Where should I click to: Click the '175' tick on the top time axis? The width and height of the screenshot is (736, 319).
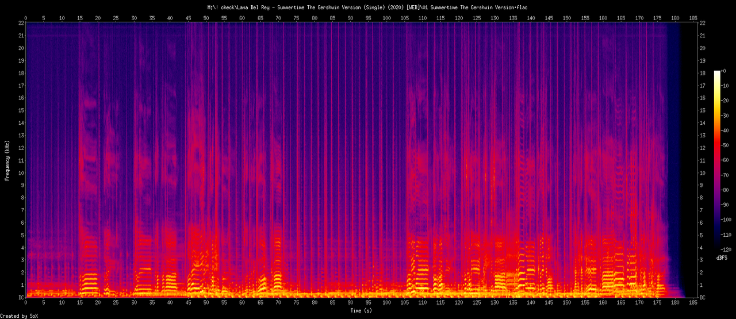click(x=657, y=17)
